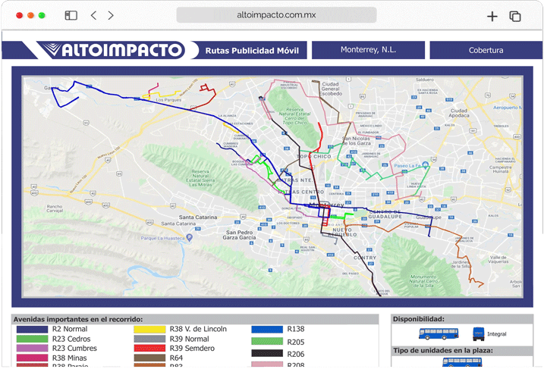Screen dimensions: 544x369
Task: Click the R38 V. de Lincoln label
Action: [x=198, y=329]
